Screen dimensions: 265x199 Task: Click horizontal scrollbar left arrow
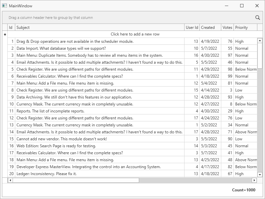point(10,180)
